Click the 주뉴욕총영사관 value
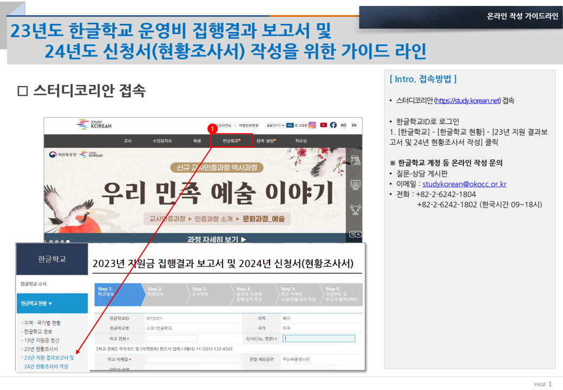Image resolution: width=563 pixels, height=390 pixels. tap(296, 360)
